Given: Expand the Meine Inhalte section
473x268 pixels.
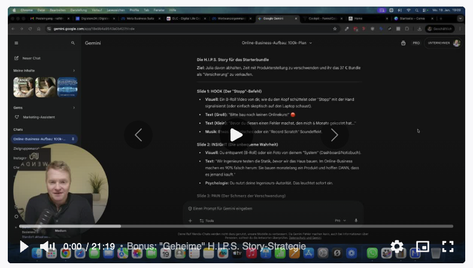Looking at the screenshot, I should pos(74,70).
